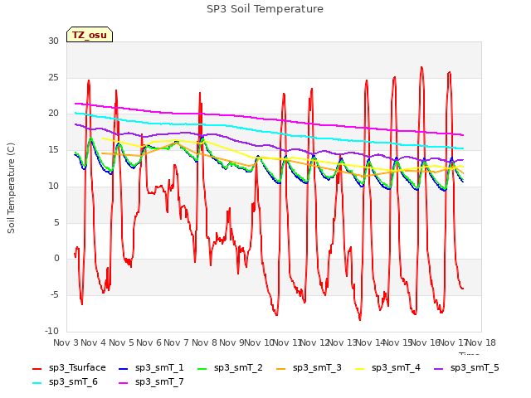Viewport: 531px width, 398px height.
Task: Click the orange sp3_smT_3 legend swatch
Action: (281, 368)
